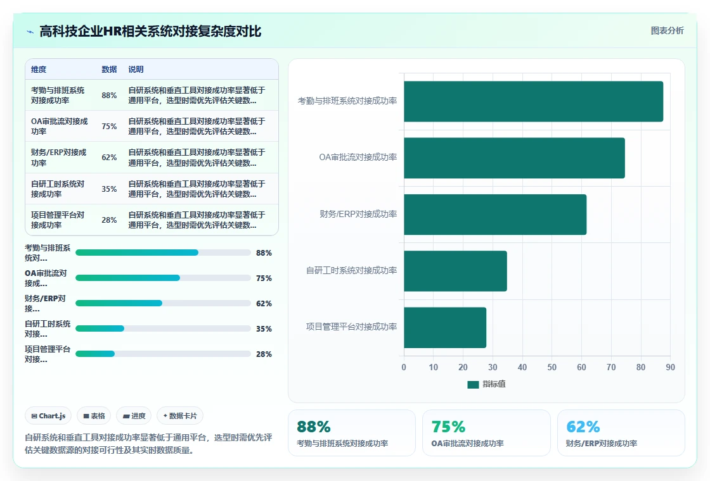Click table cell 财务/ERP对接成功率

tap(58, 158)
